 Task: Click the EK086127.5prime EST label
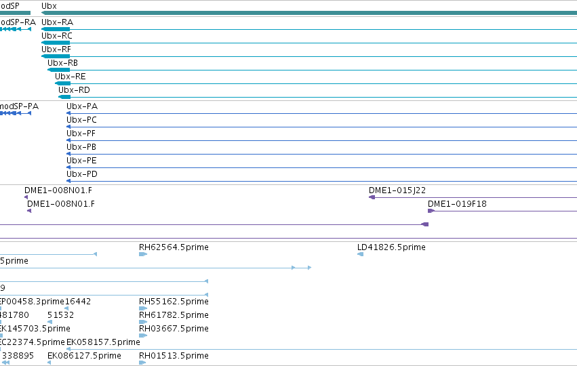tap(84, 356)
